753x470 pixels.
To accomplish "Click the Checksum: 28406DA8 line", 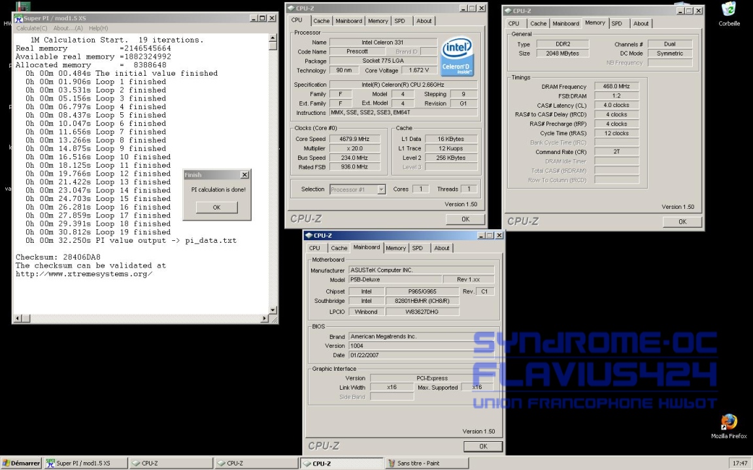I will point(58,257).
